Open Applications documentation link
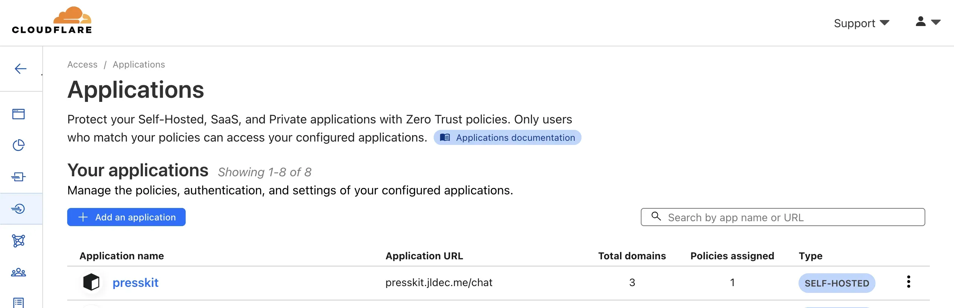Screen dimensions: 954x308 click(x=507, y=138)
